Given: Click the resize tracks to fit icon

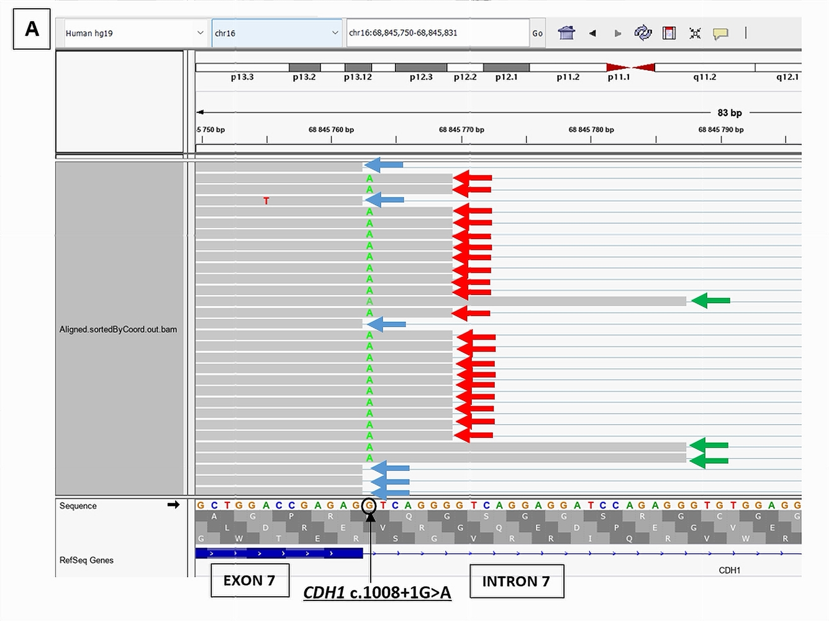Looking at the screenshot, I should 695,34.
